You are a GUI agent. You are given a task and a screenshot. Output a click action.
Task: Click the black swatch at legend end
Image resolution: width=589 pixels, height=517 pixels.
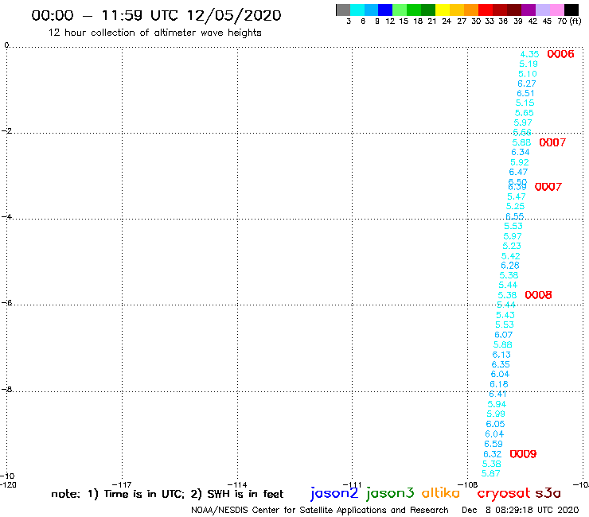571,10
